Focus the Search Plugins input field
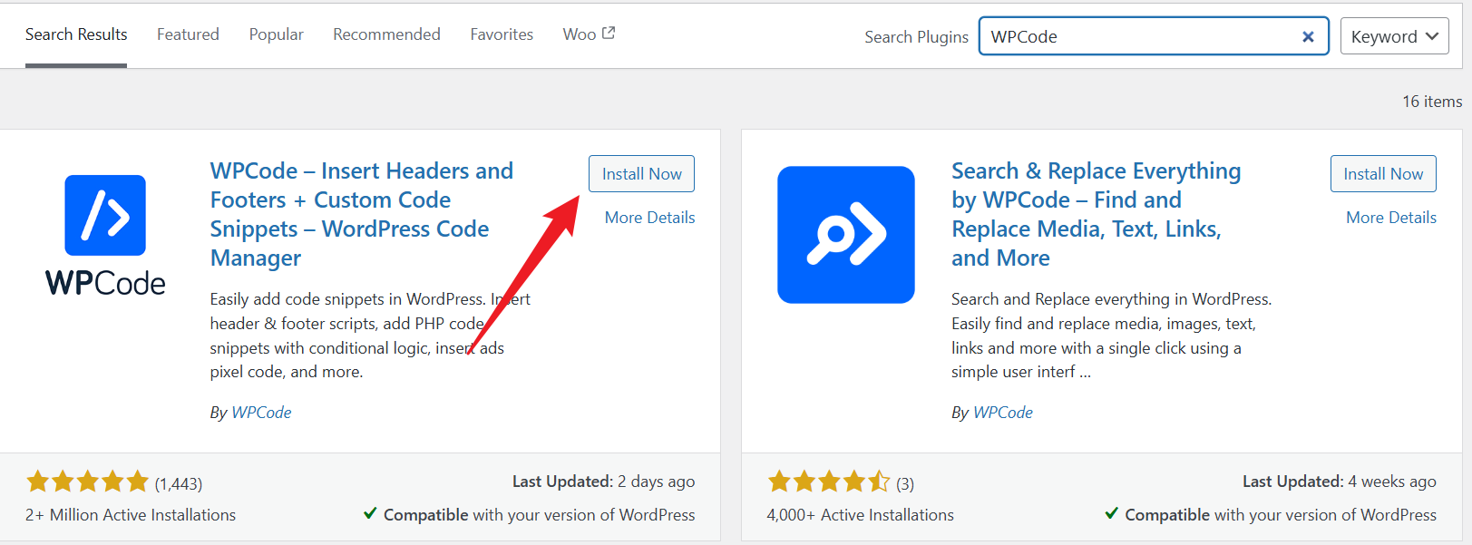The image size is (1472, 545). point(1139,37)
